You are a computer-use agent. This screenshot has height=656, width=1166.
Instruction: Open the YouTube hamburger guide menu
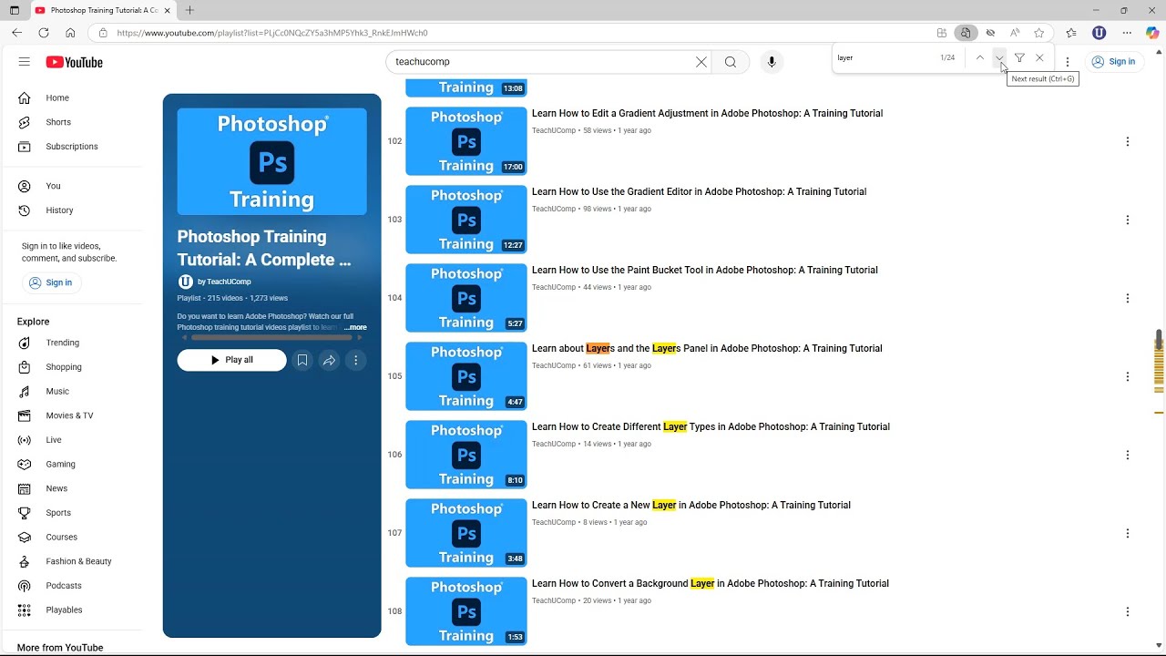(x=25, y=62)
